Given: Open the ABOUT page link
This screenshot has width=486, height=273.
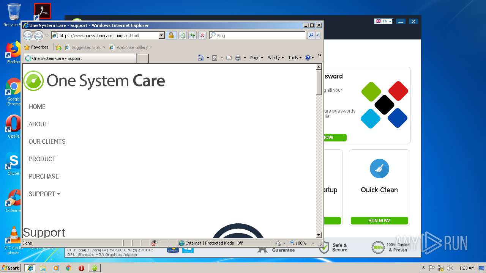Looking at the screenshot, I should tap(38, 124).
